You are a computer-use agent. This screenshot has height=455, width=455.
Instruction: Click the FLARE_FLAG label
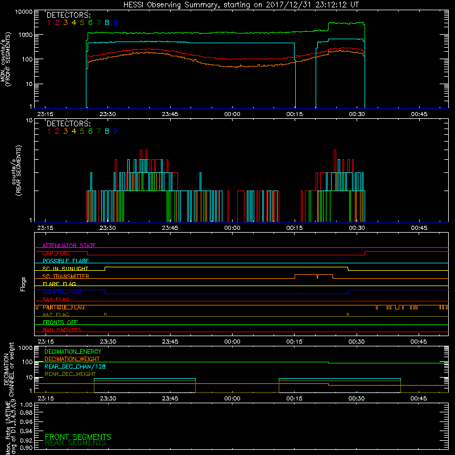(x=59, y=284)
